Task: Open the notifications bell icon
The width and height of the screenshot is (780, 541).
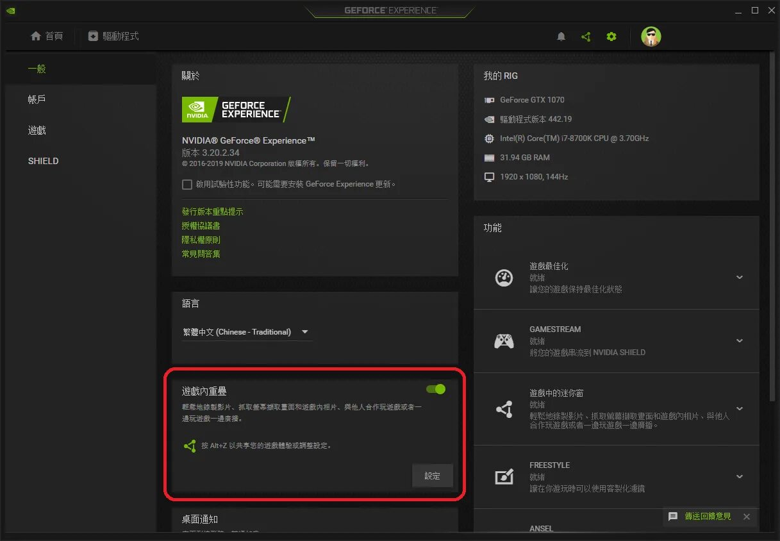Action: [x=561, y=37]
